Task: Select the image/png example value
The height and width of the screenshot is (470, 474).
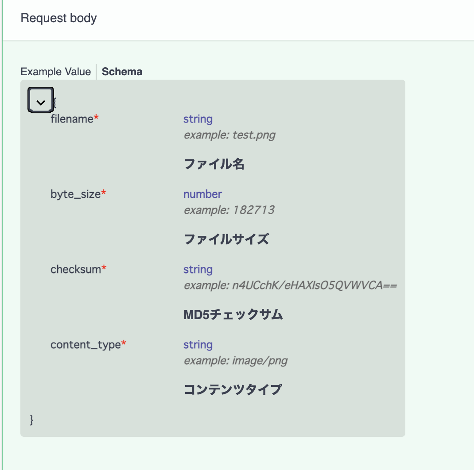Action: (235, 361)
